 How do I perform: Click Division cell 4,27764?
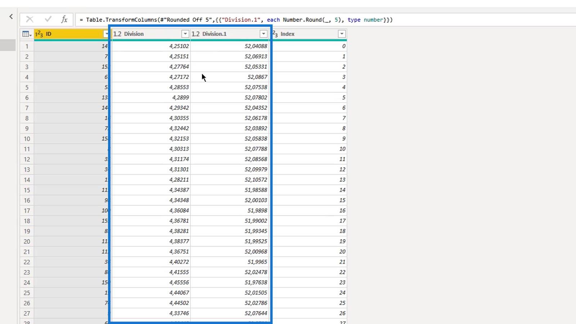click(x=151, y=67)
